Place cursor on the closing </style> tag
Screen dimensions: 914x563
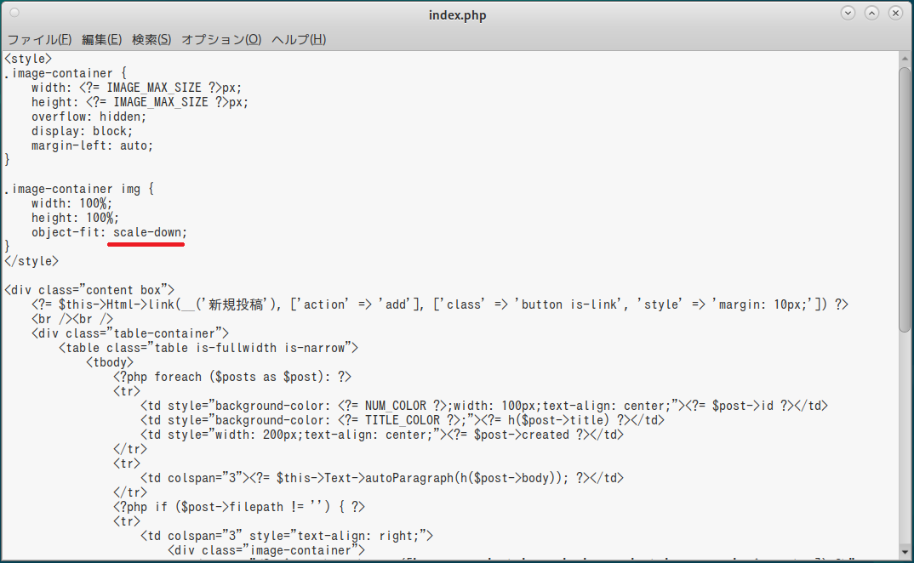click(31, 261)
